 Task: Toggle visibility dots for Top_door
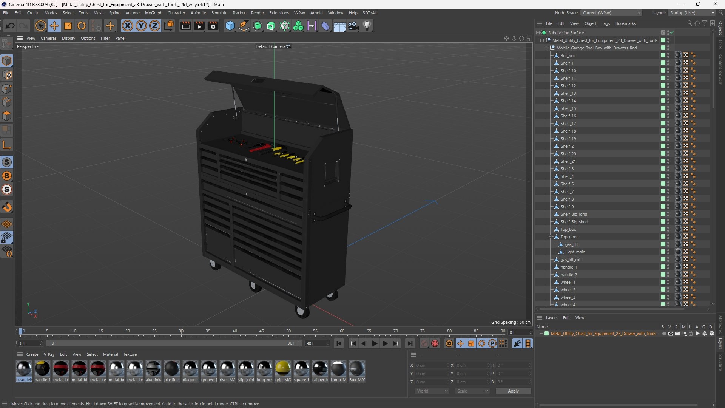(668, 237)
